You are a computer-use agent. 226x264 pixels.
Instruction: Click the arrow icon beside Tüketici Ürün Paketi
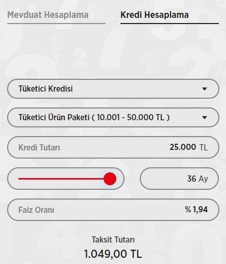click(x=205, y=118)
